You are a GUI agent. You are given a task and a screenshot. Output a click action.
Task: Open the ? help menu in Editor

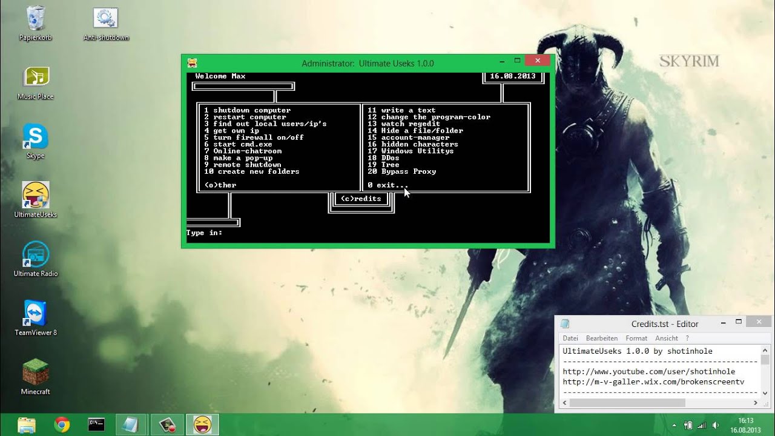[687, 339]
